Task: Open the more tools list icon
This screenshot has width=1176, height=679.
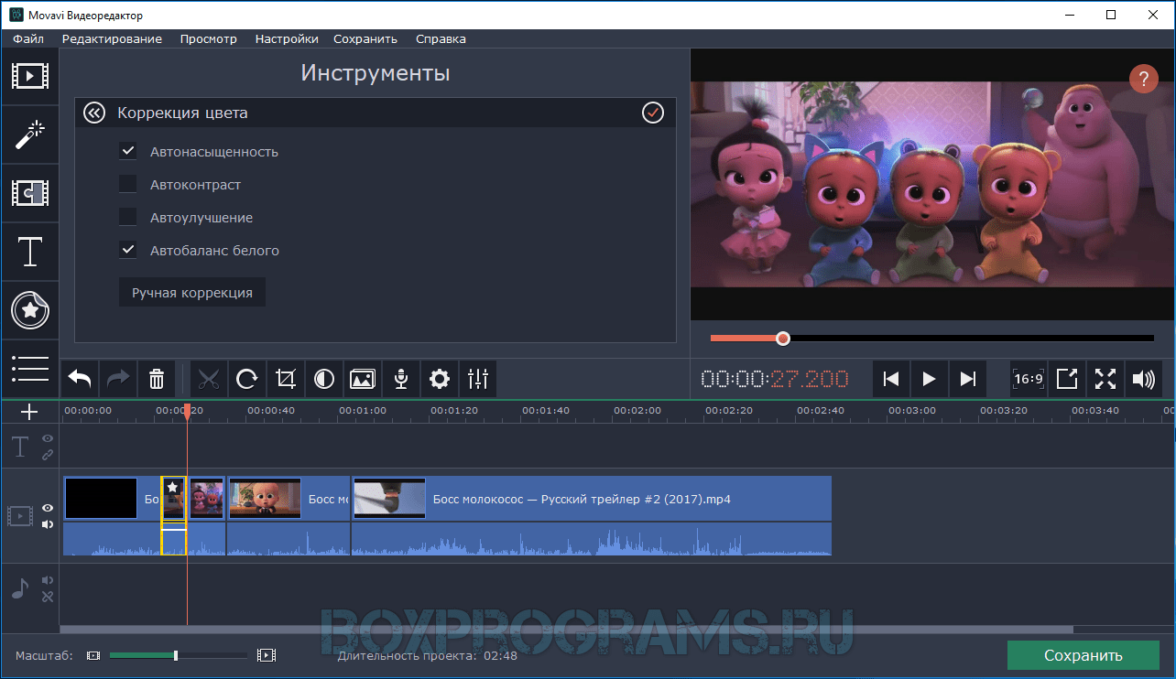Action: click(x=29, y=368)
